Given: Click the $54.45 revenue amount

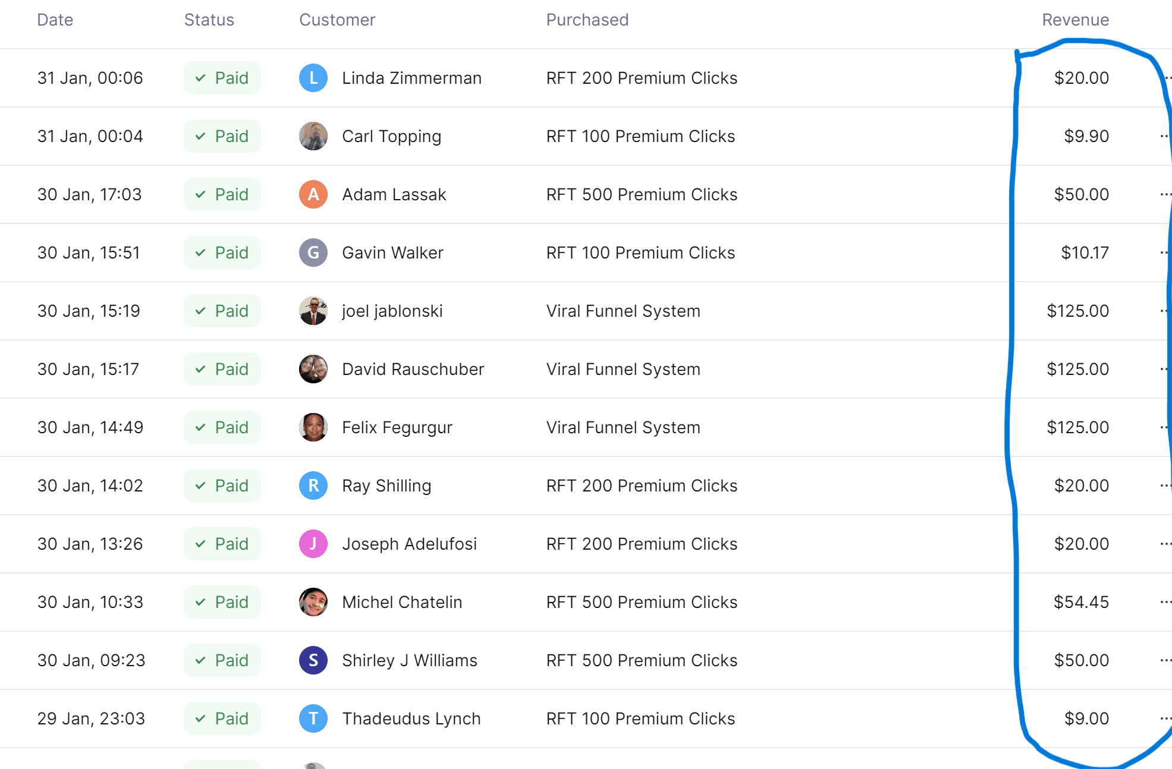Looking at the screenshot, I should pyautogui.click(x=1081, y=602).
